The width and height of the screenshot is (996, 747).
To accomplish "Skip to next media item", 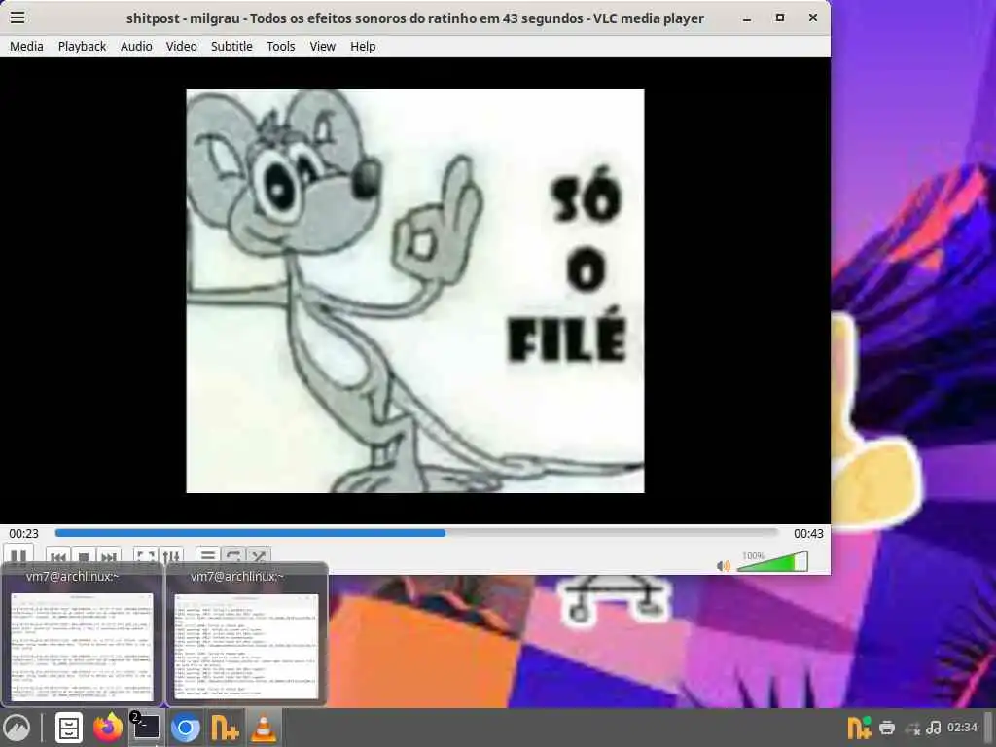I will [109, 556].
